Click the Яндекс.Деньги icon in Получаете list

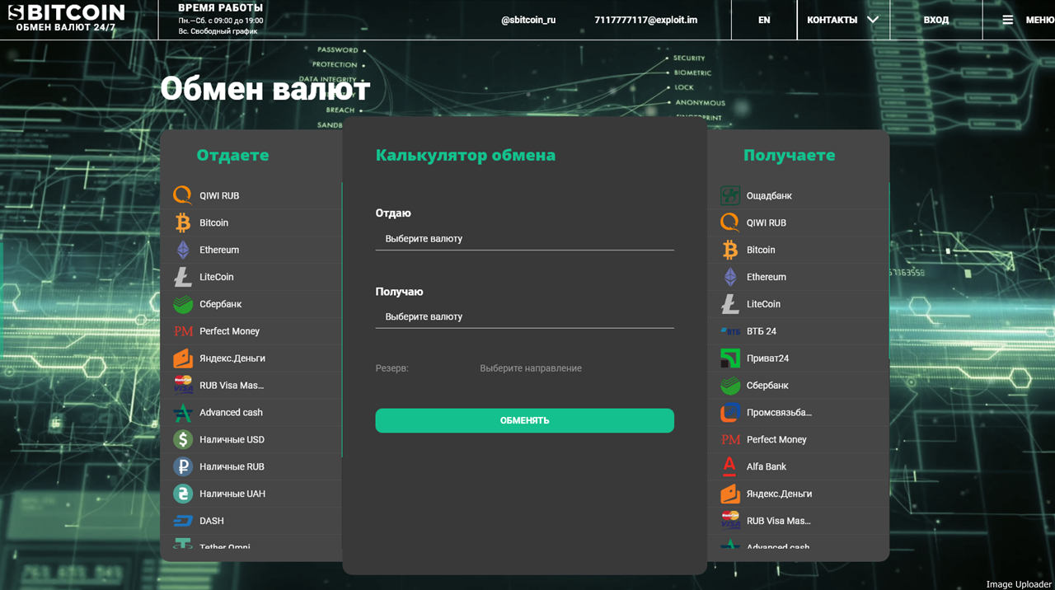(730, 494)
